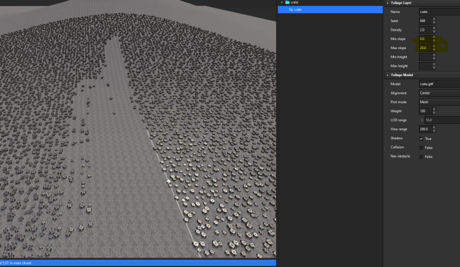Click the View range value field
Screen dimensions: 460x267
click(x=424, y=129)
